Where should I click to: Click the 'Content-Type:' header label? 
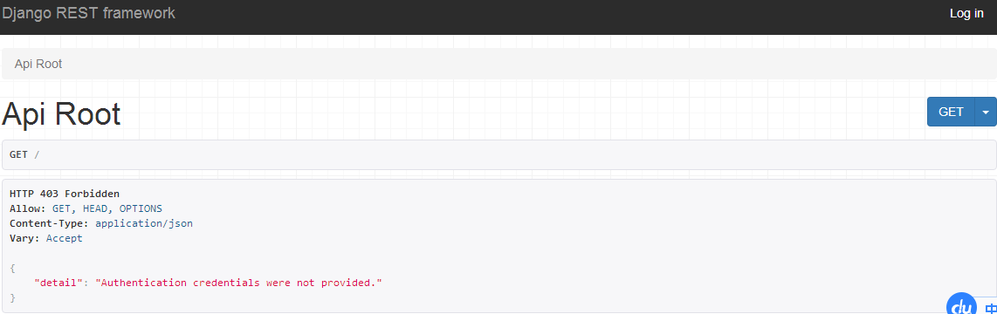[x=50, y=224]
